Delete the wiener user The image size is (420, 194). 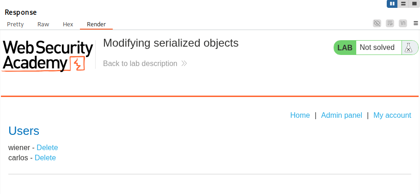[47, 148]
